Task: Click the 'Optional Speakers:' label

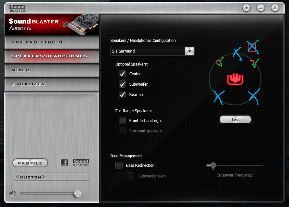Action: point(131,64)
